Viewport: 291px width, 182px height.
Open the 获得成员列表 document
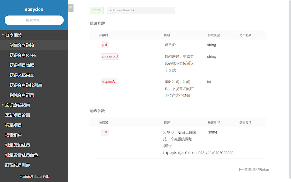click(x=18, y=165)
